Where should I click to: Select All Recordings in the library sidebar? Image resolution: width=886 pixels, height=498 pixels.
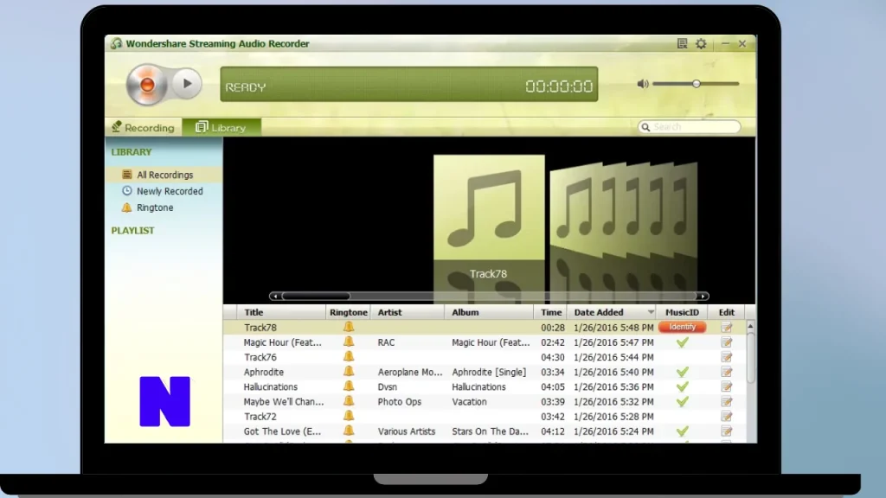(x=164, y=175)
